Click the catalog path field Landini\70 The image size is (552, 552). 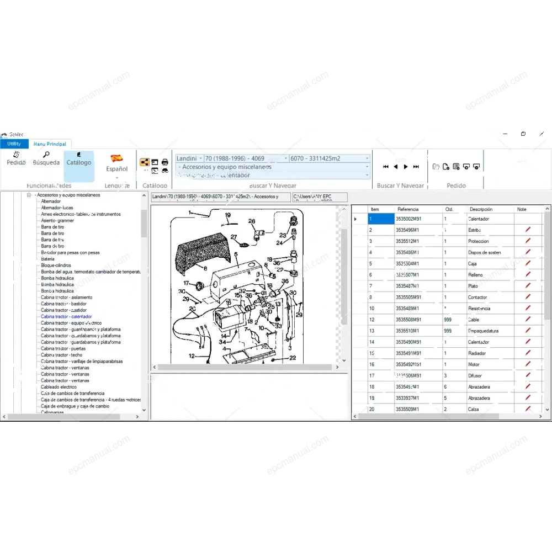[221, 197]
